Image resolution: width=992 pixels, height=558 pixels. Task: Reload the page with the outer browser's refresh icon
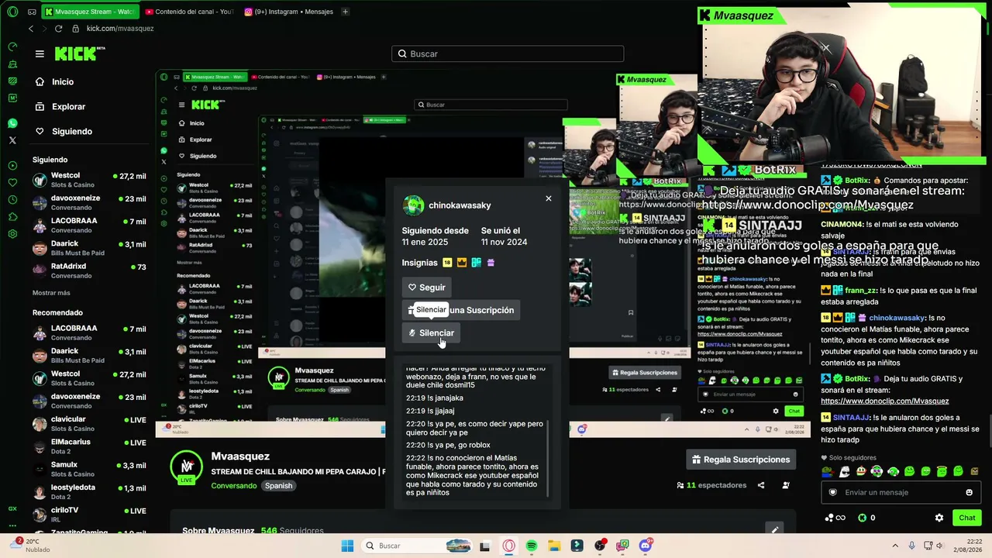pyautogui.click(x=58, y=29)
